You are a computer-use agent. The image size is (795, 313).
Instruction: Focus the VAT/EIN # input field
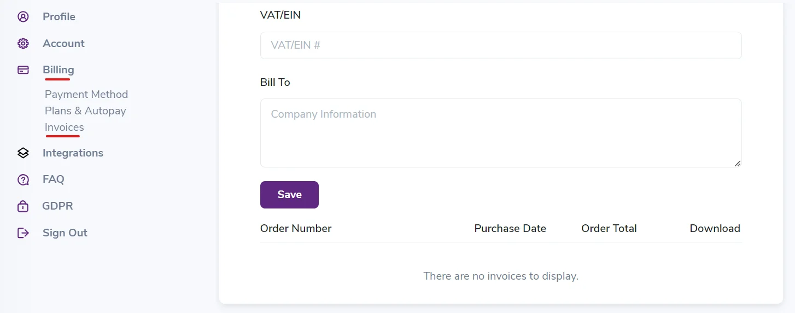coord(501,45)
